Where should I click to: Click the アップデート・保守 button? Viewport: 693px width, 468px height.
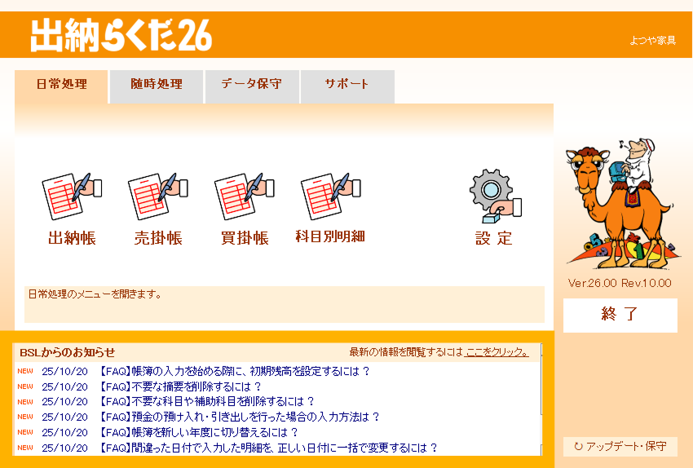[x=620, y=446]
